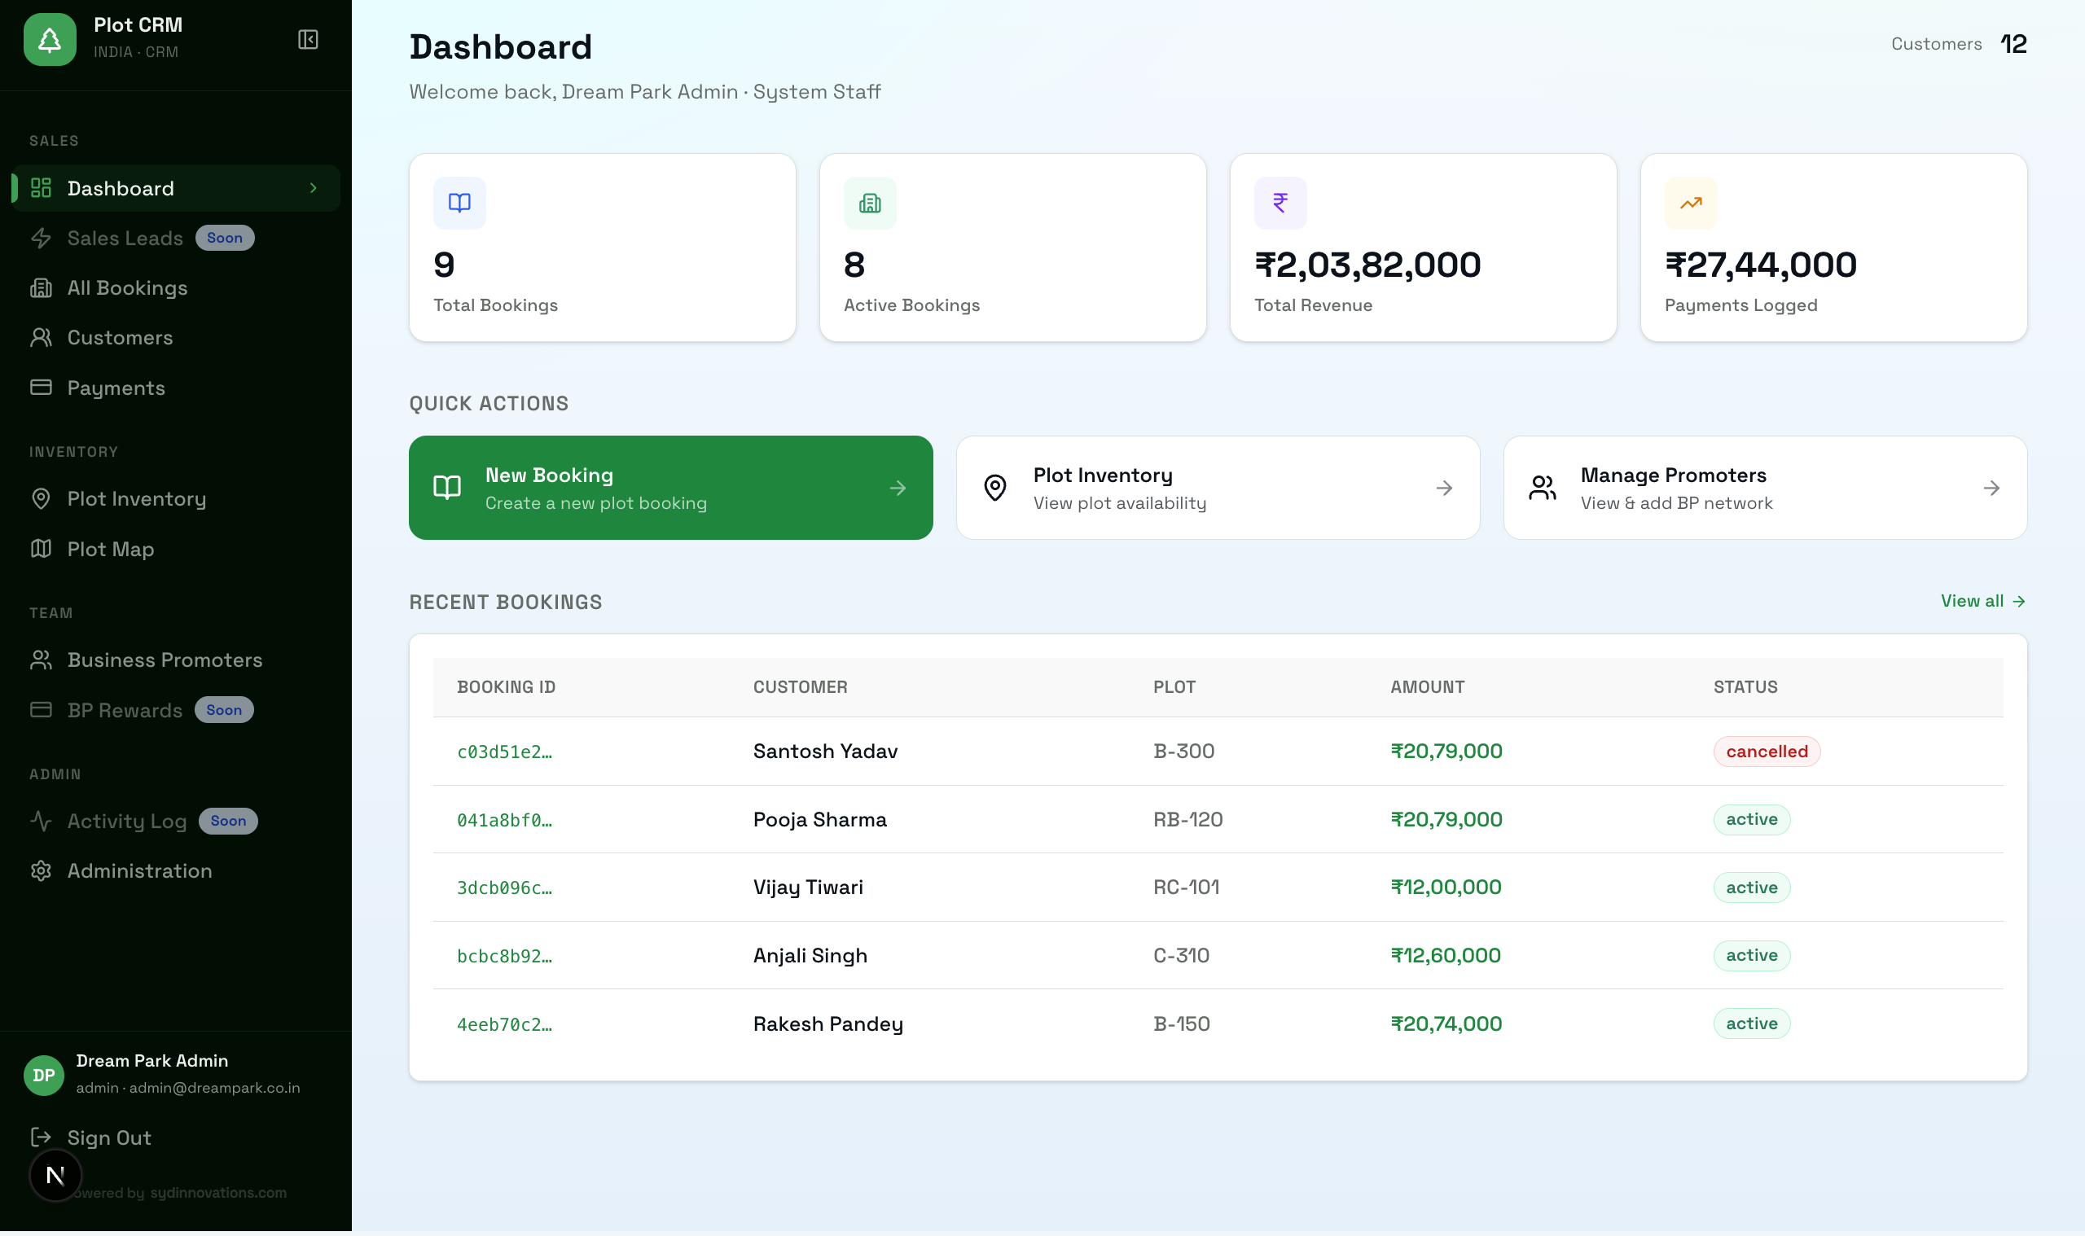This screenshot has height=1236, width=2085.
Task: Click the Business Promoters people icon
Action: coord(41,661)
